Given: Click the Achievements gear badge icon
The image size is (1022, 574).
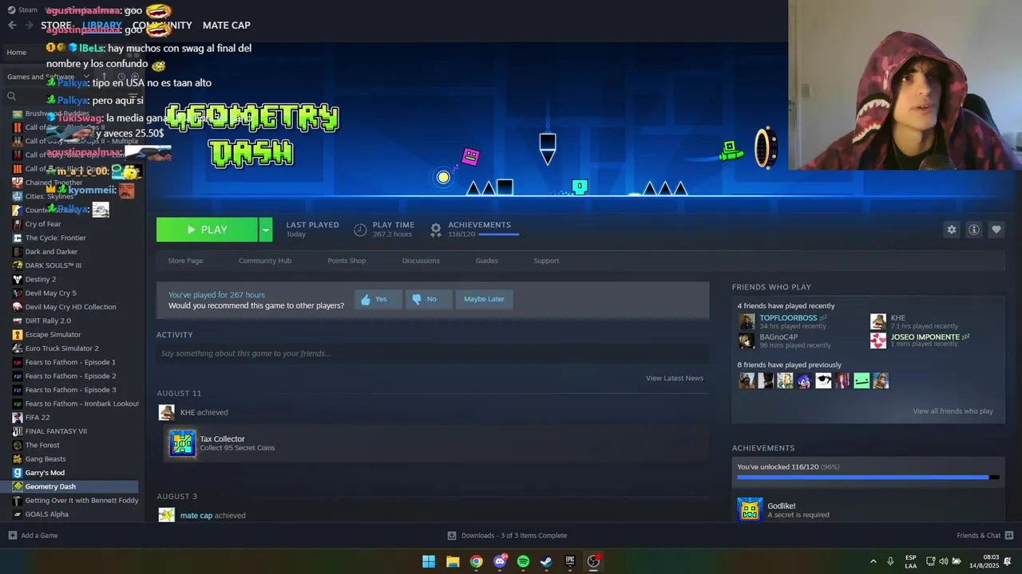Looking at the screenshot, I should tap(436, 230).
